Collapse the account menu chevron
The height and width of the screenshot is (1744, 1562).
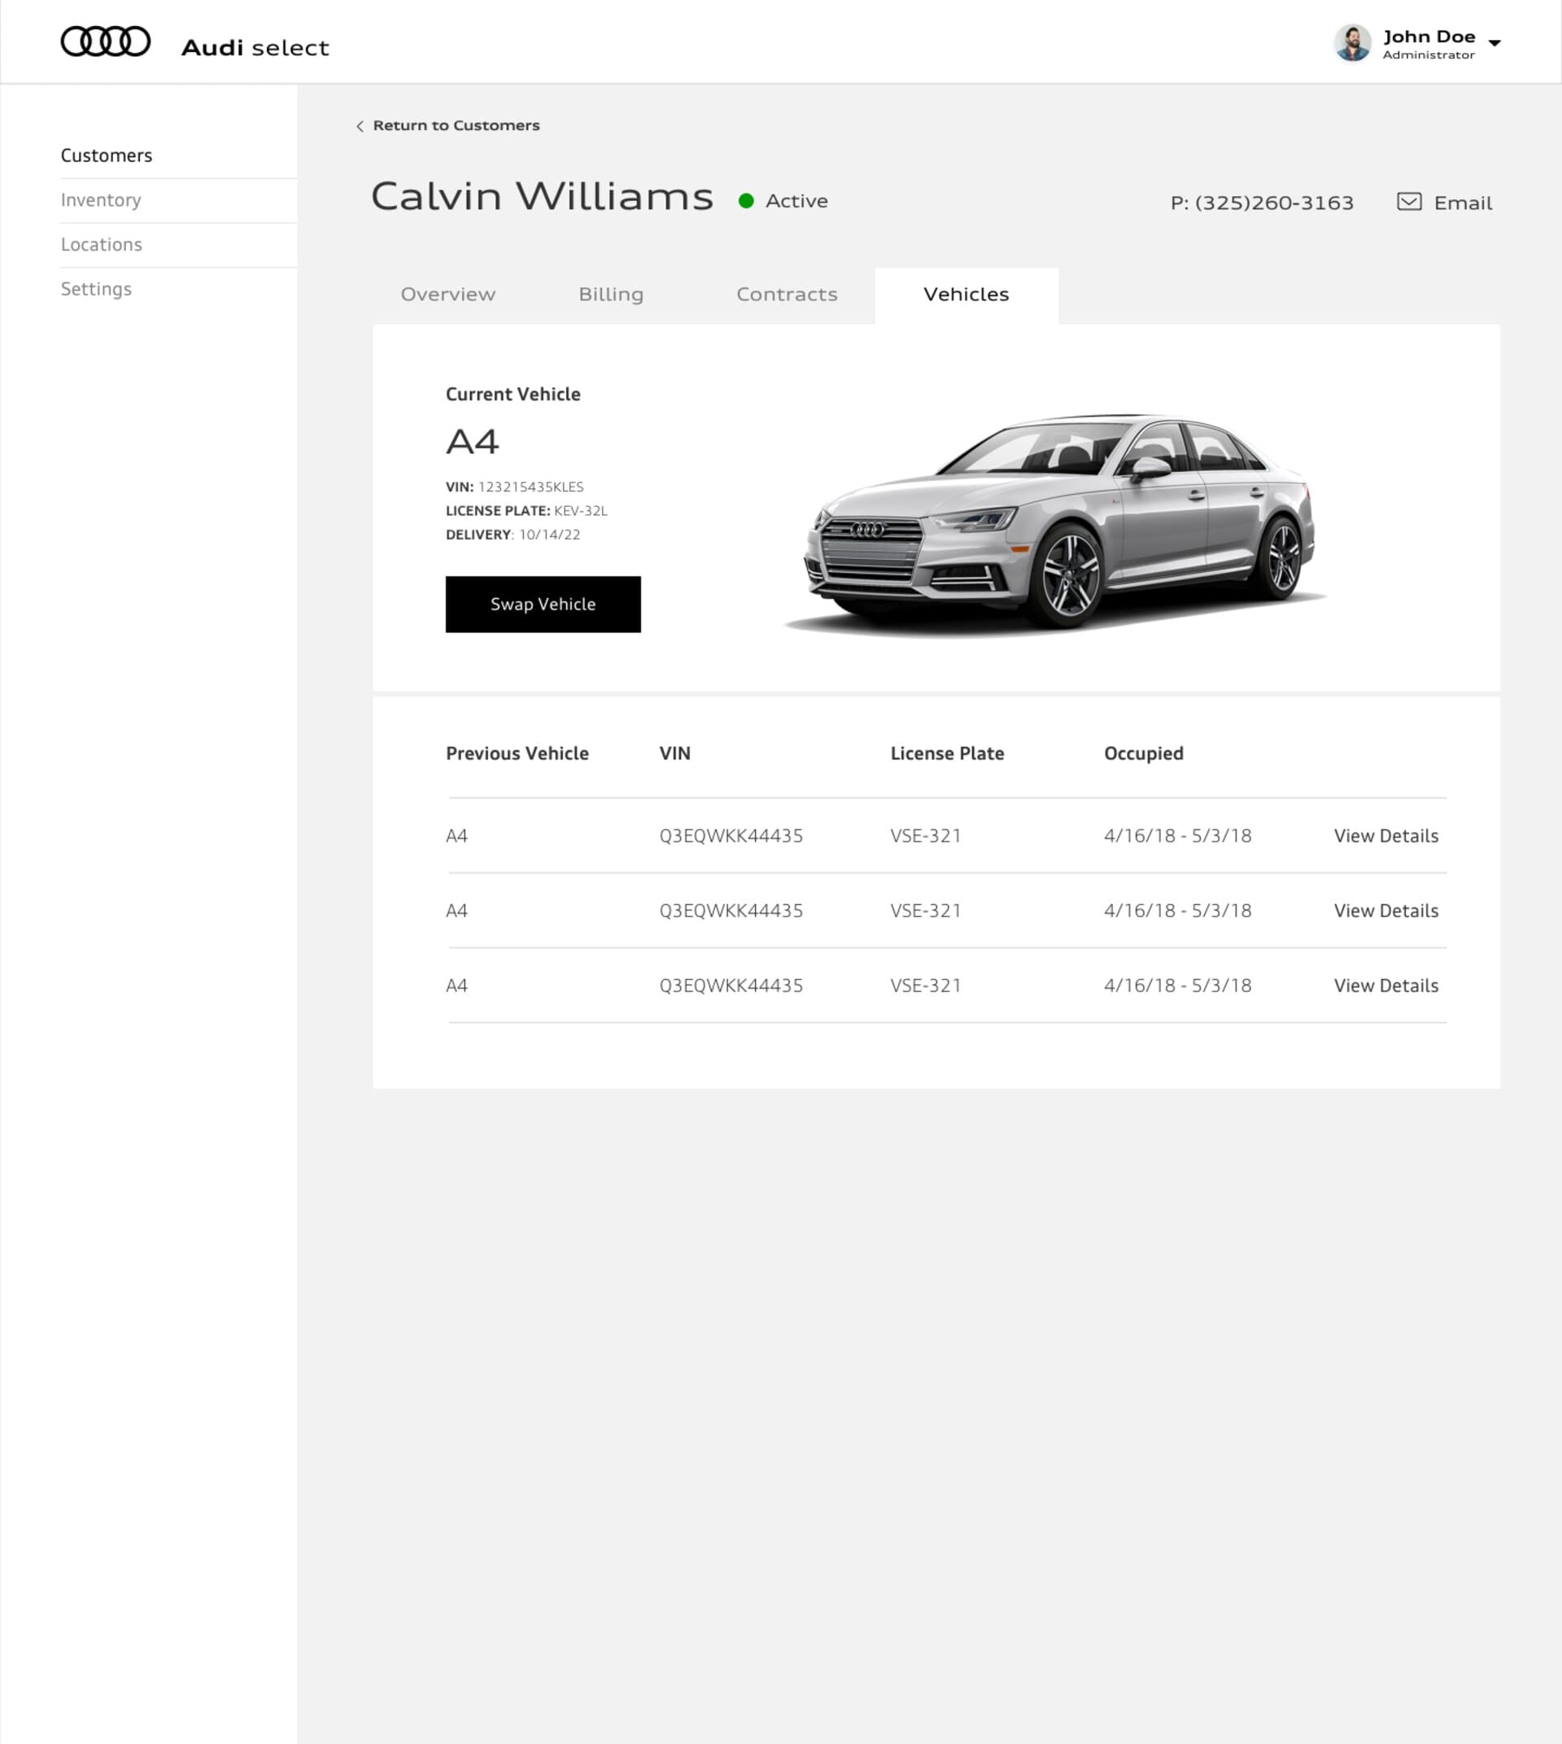coord(1497,42)
